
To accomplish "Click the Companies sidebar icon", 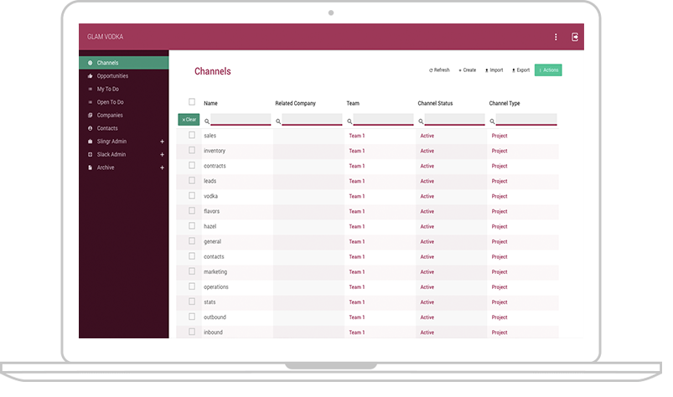I will pos(91,116).
